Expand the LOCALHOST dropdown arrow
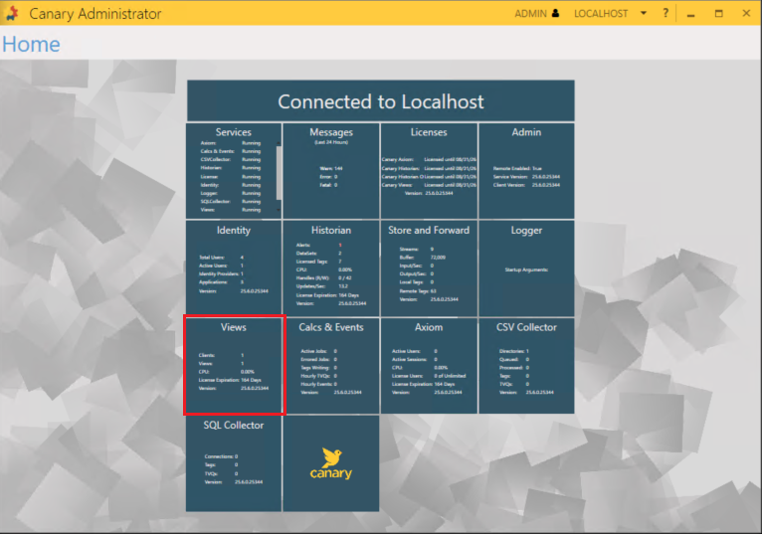The image size is (762, 534). coord(644,13)
